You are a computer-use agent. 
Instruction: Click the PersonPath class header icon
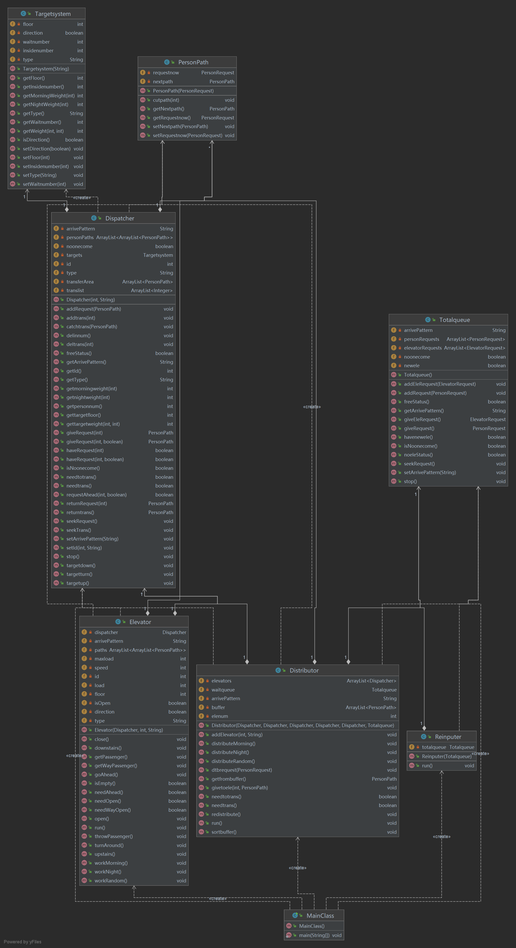[x=166, y=62]
